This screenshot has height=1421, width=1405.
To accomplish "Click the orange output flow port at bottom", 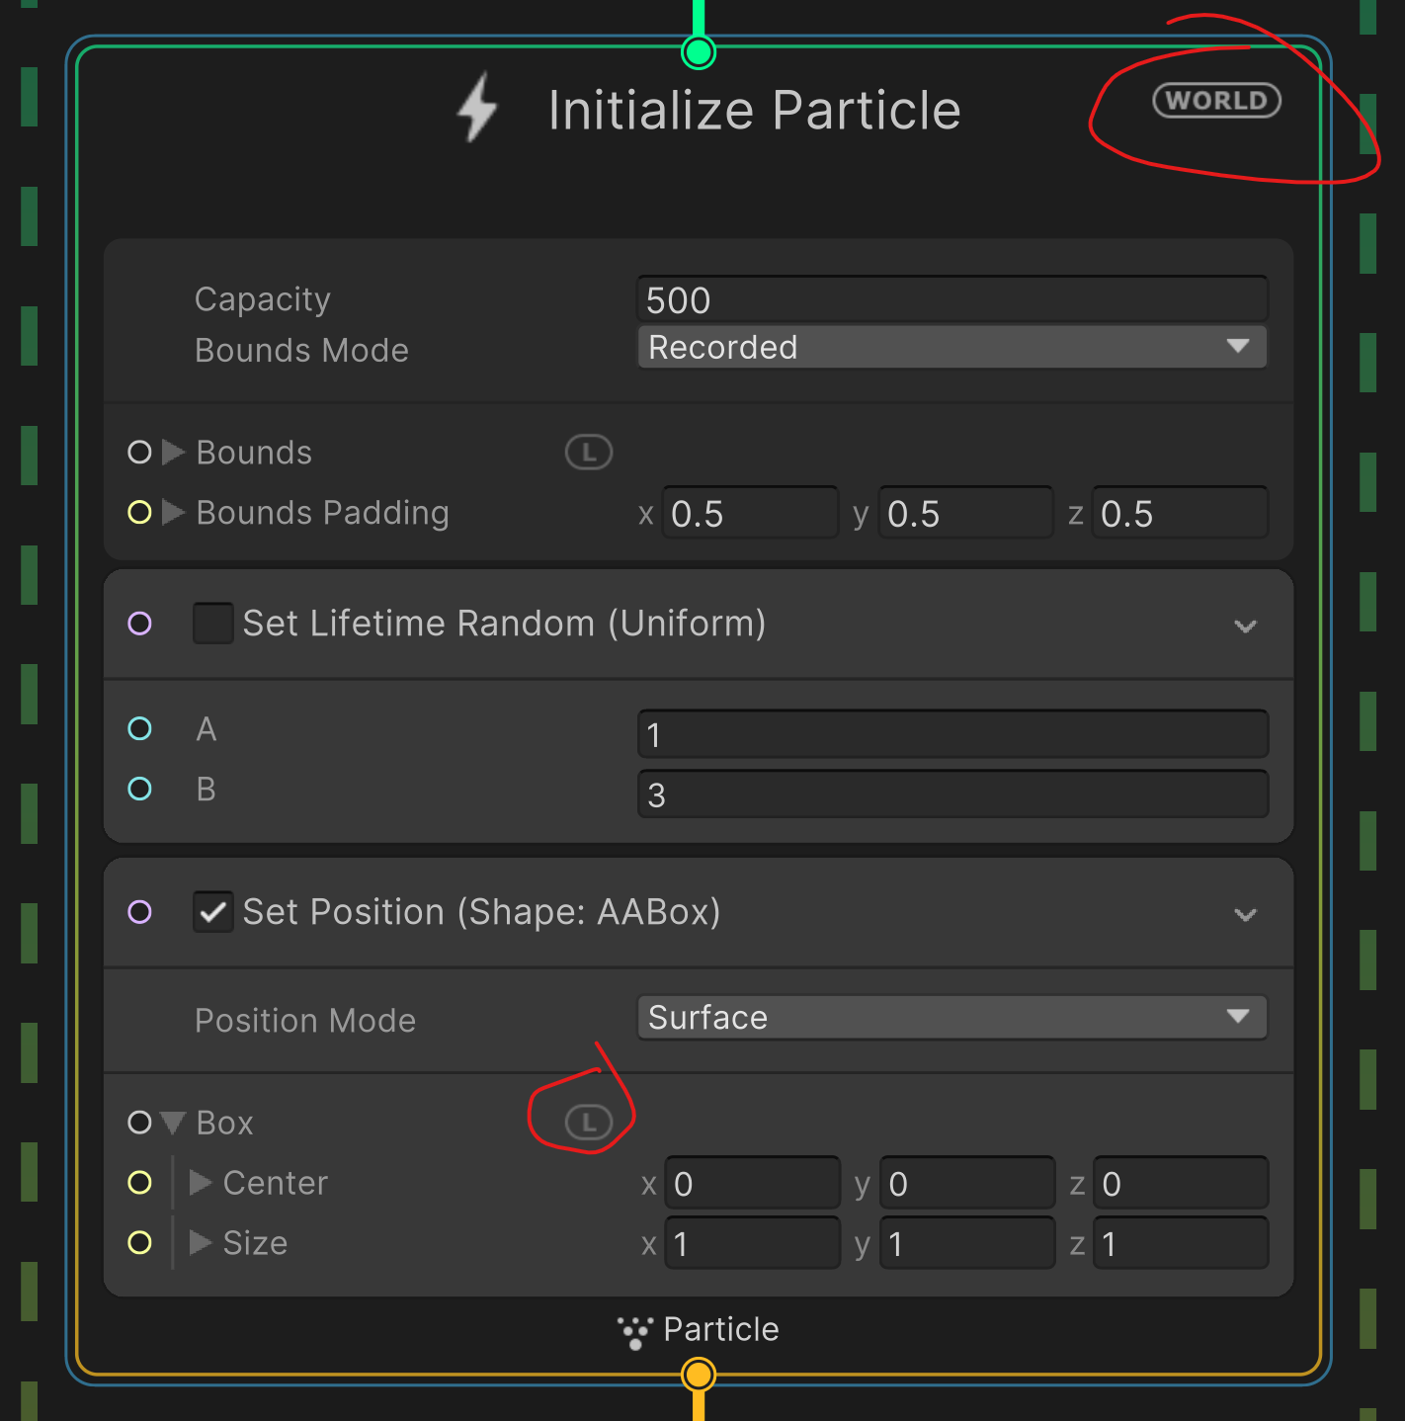I will (x=699, y=1374).
